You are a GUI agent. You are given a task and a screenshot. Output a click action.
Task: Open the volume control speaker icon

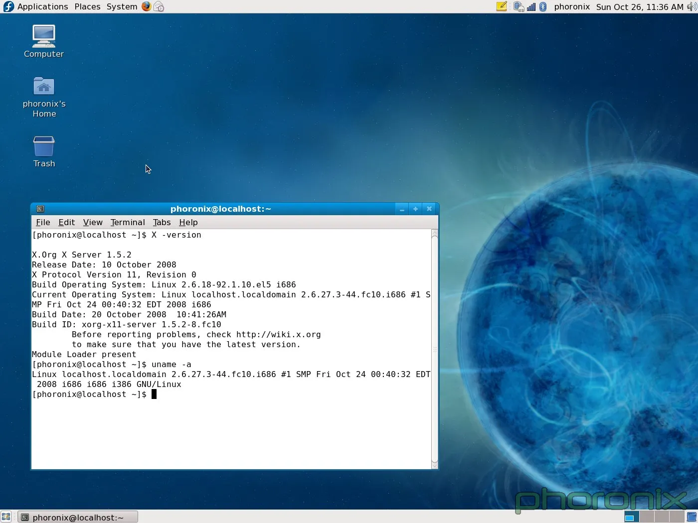point(692,6)
